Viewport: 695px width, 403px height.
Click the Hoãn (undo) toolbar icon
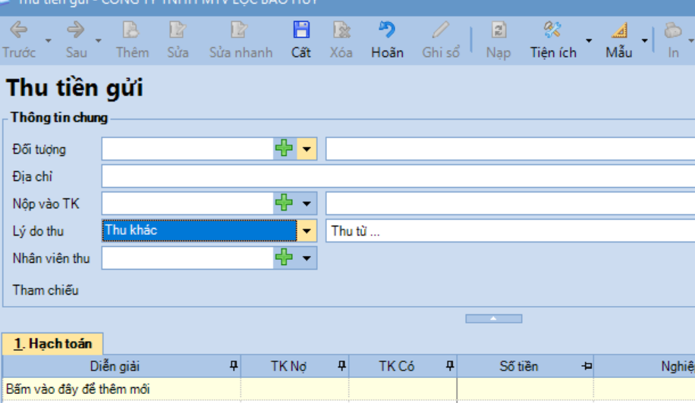(387, 31)
